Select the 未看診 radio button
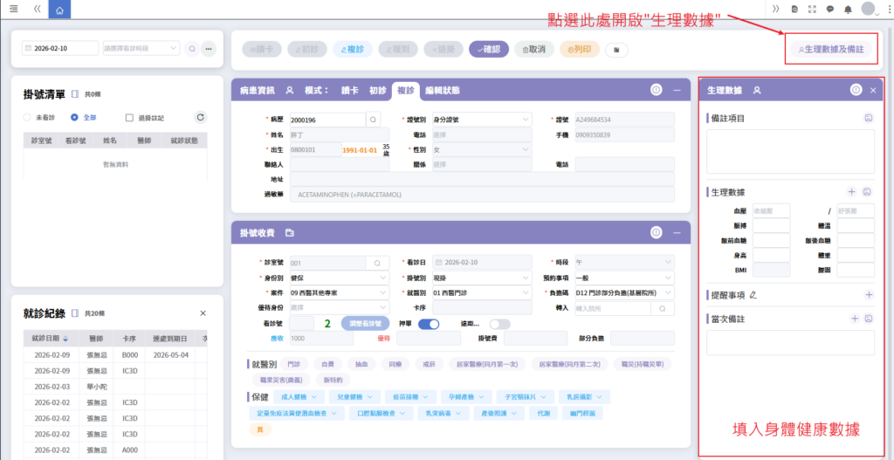The height and width of the screenshot is (460, 894). (27, 117)
